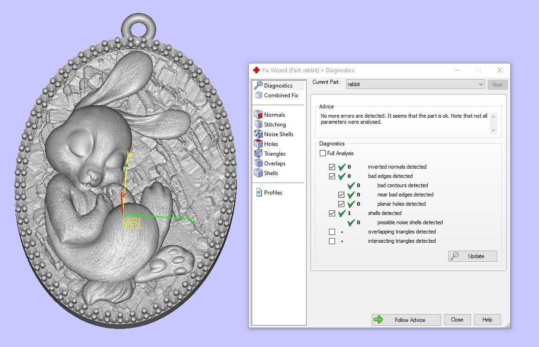Enable intersecting triangles detected checkbox
This screenshot has width=539, height=347.
(x=332, y=241)
